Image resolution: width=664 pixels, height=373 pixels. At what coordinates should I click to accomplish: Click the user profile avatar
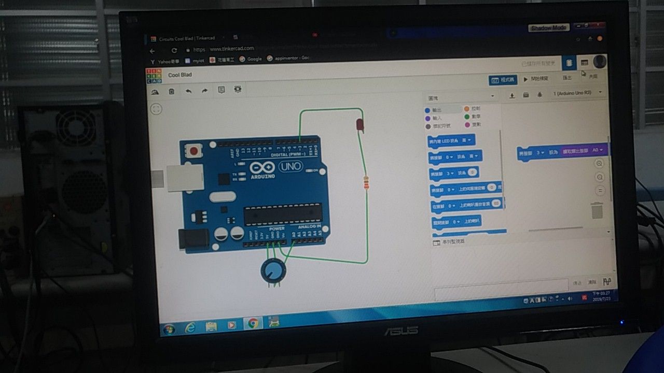pos(599,62)
